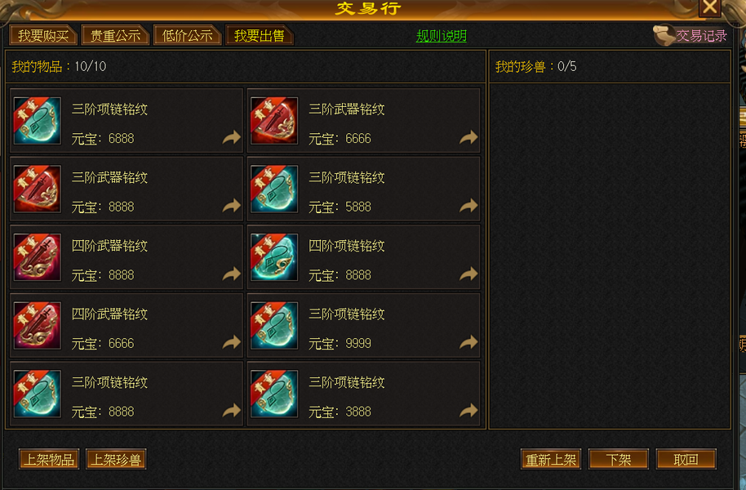Select the 四阶项链铭文 item icon
This screenshot has height=490, width=746.
[274, 257]
